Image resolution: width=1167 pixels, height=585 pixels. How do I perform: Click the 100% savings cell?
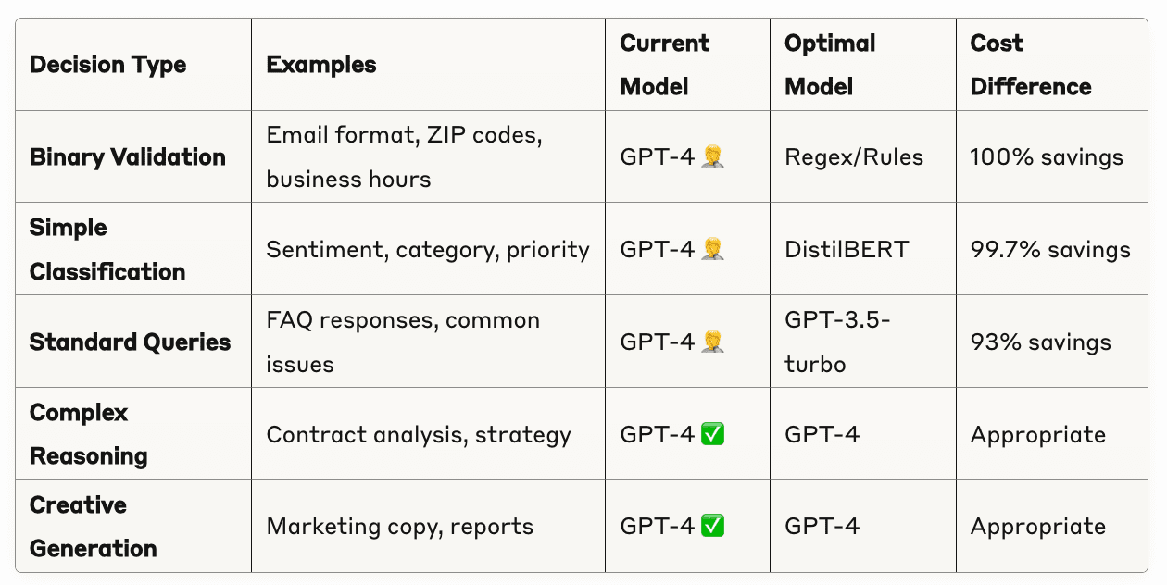coord(1047,156)
